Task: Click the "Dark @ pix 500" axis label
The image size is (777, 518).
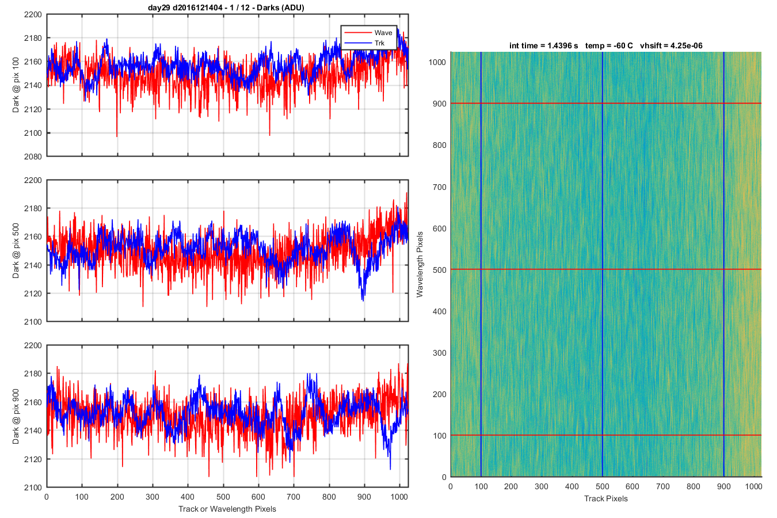Action: [16, 251]
